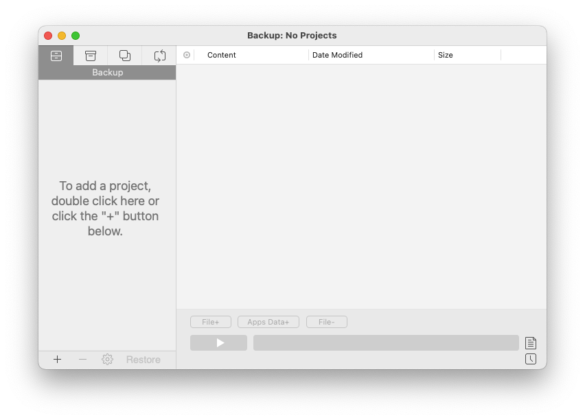Minimize the window with yellow button
The width and height of the screenshot is (585, 420).
[x=62, y=36]
